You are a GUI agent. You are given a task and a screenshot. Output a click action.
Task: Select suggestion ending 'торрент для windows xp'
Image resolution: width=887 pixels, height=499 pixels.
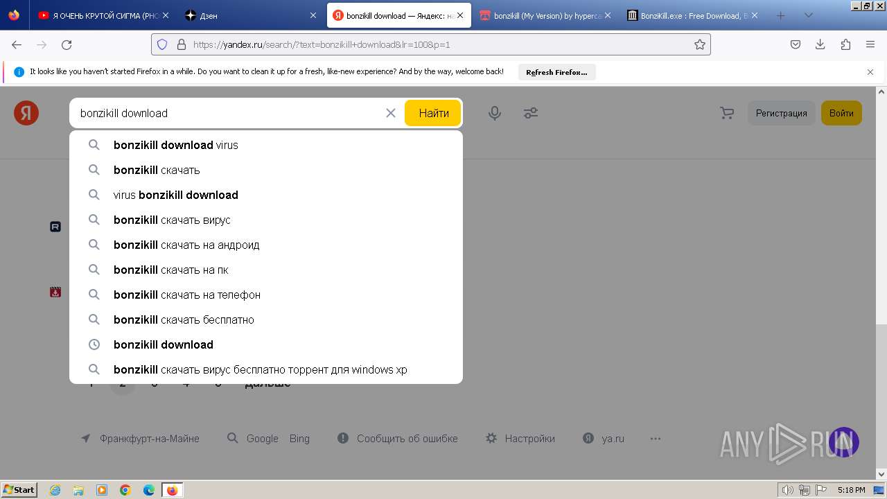tap(266, 369)
